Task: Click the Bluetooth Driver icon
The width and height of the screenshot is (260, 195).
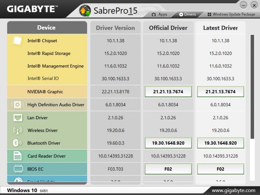Action: click(17, 143)
